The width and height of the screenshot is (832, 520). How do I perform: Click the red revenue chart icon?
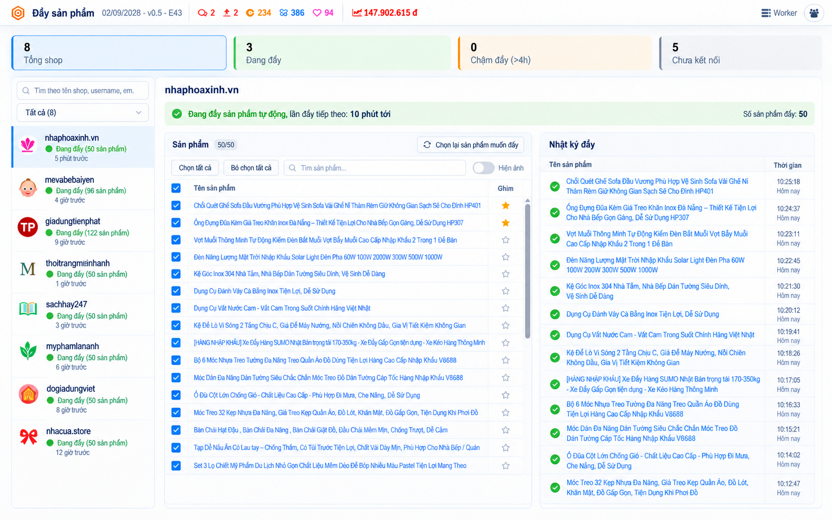coord(357,13)
